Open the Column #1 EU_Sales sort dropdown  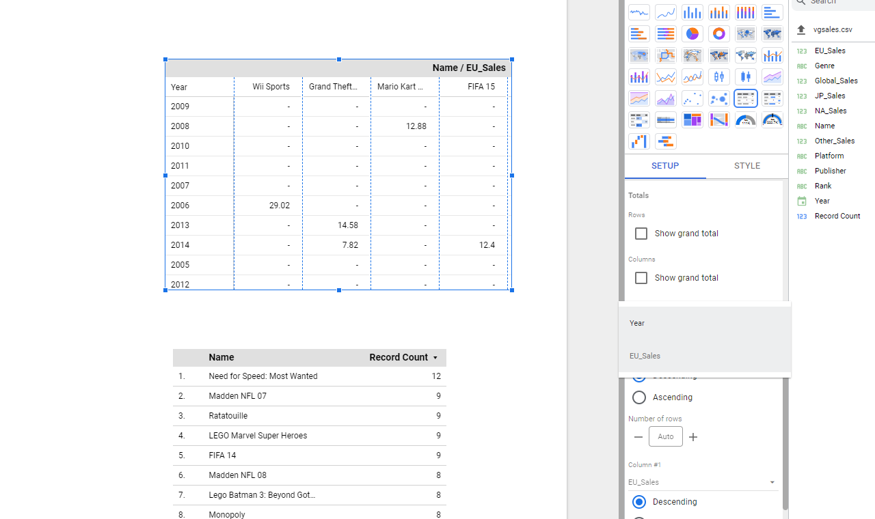703,482
